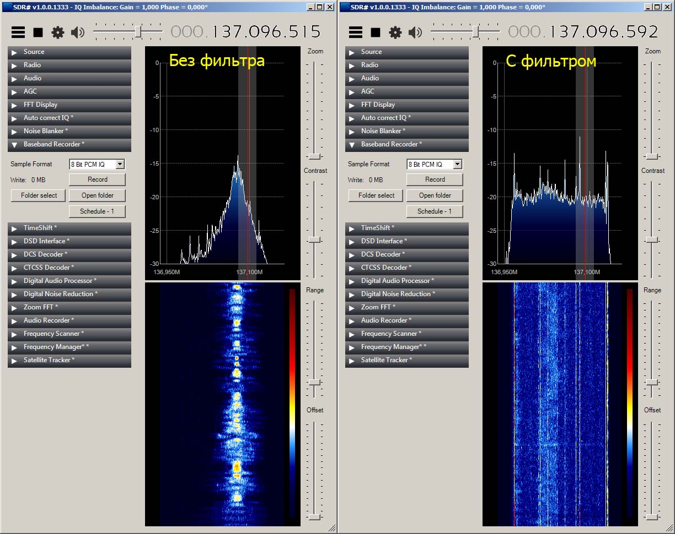Open settings gear in right SDR# window
The image size is (675, 534).
[x=395, y=32]
